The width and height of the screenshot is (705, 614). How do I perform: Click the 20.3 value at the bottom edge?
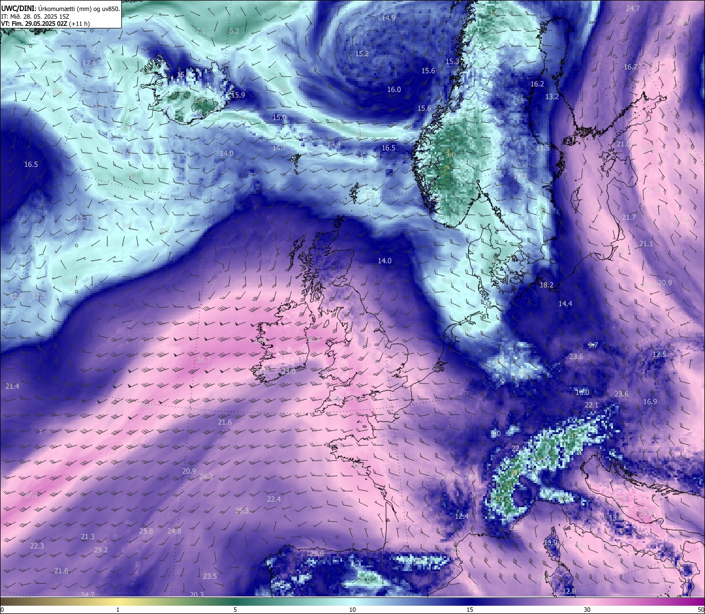pyautogui.click(x=197, y=595)
